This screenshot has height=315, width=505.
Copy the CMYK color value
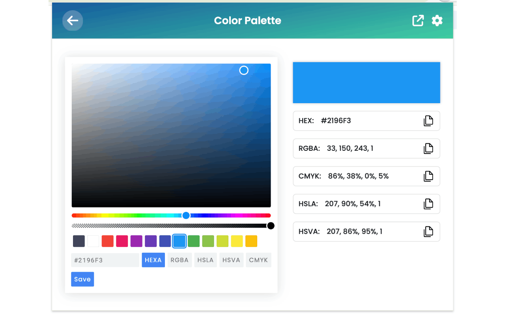[428, 176]
